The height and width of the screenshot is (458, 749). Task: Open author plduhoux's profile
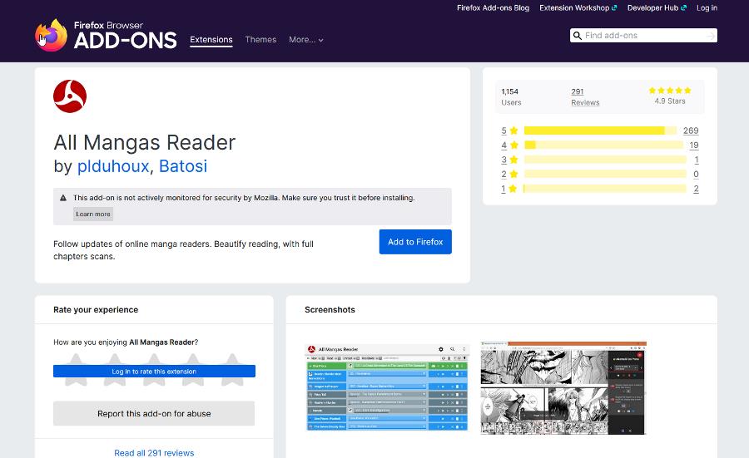tap(113, 166)
